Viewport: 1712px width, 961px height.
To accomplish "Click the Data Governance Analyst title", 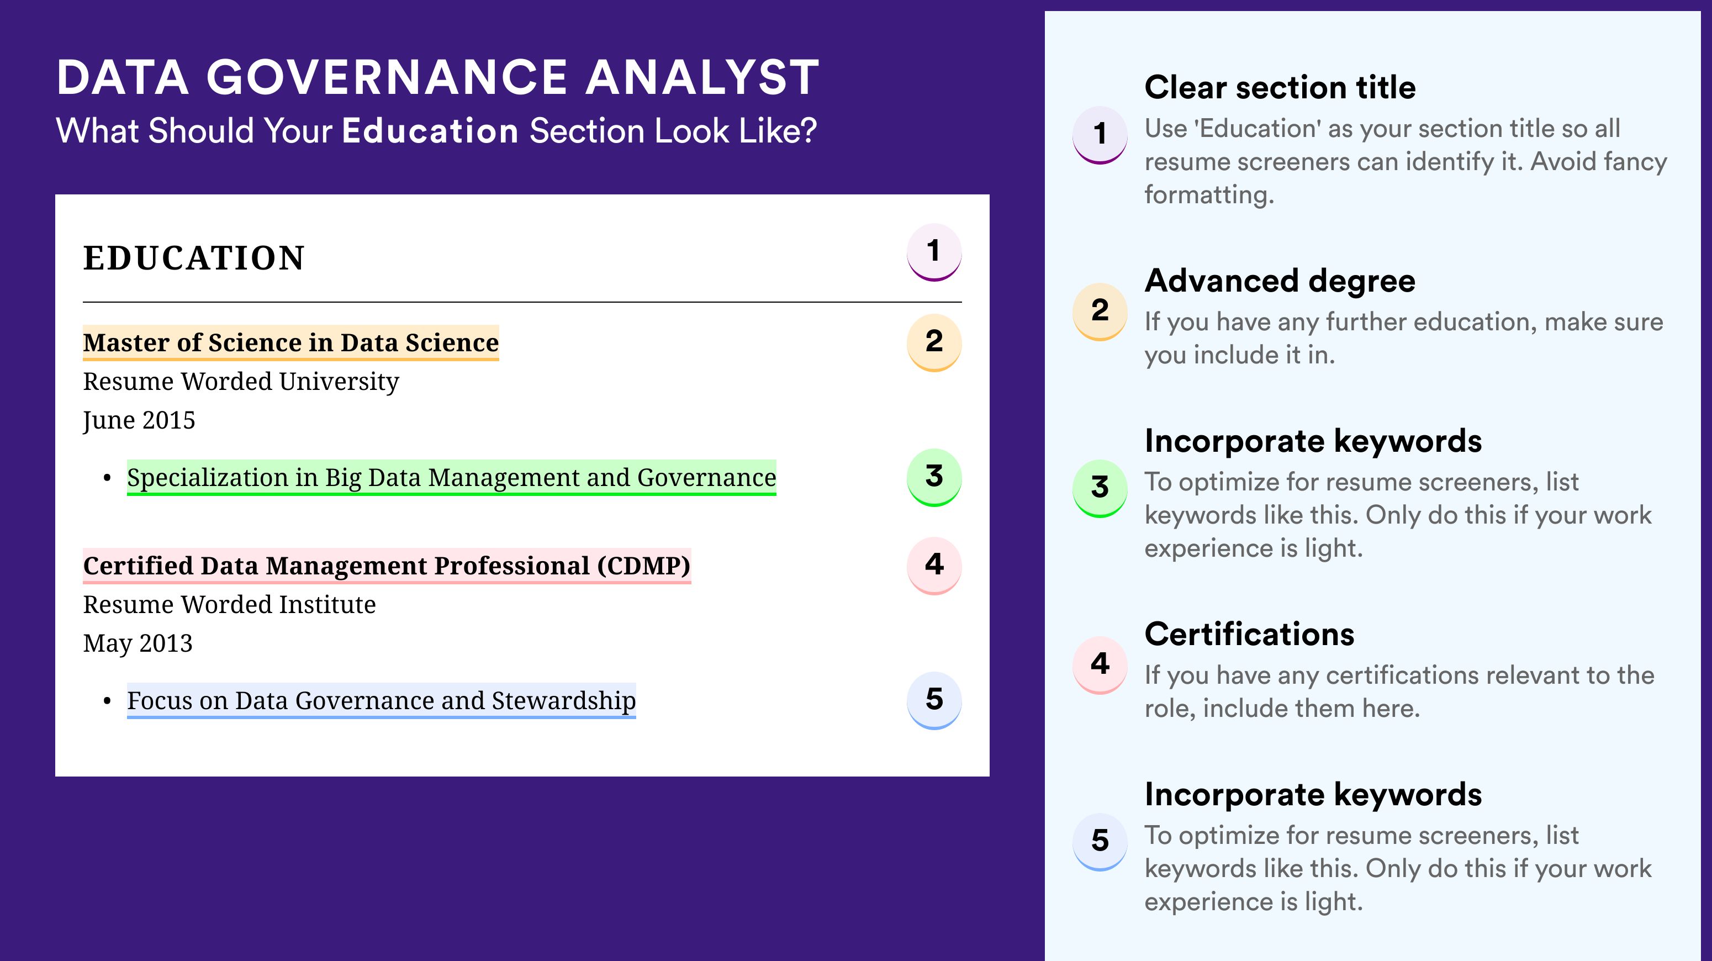I will click(x=438, y=77).
